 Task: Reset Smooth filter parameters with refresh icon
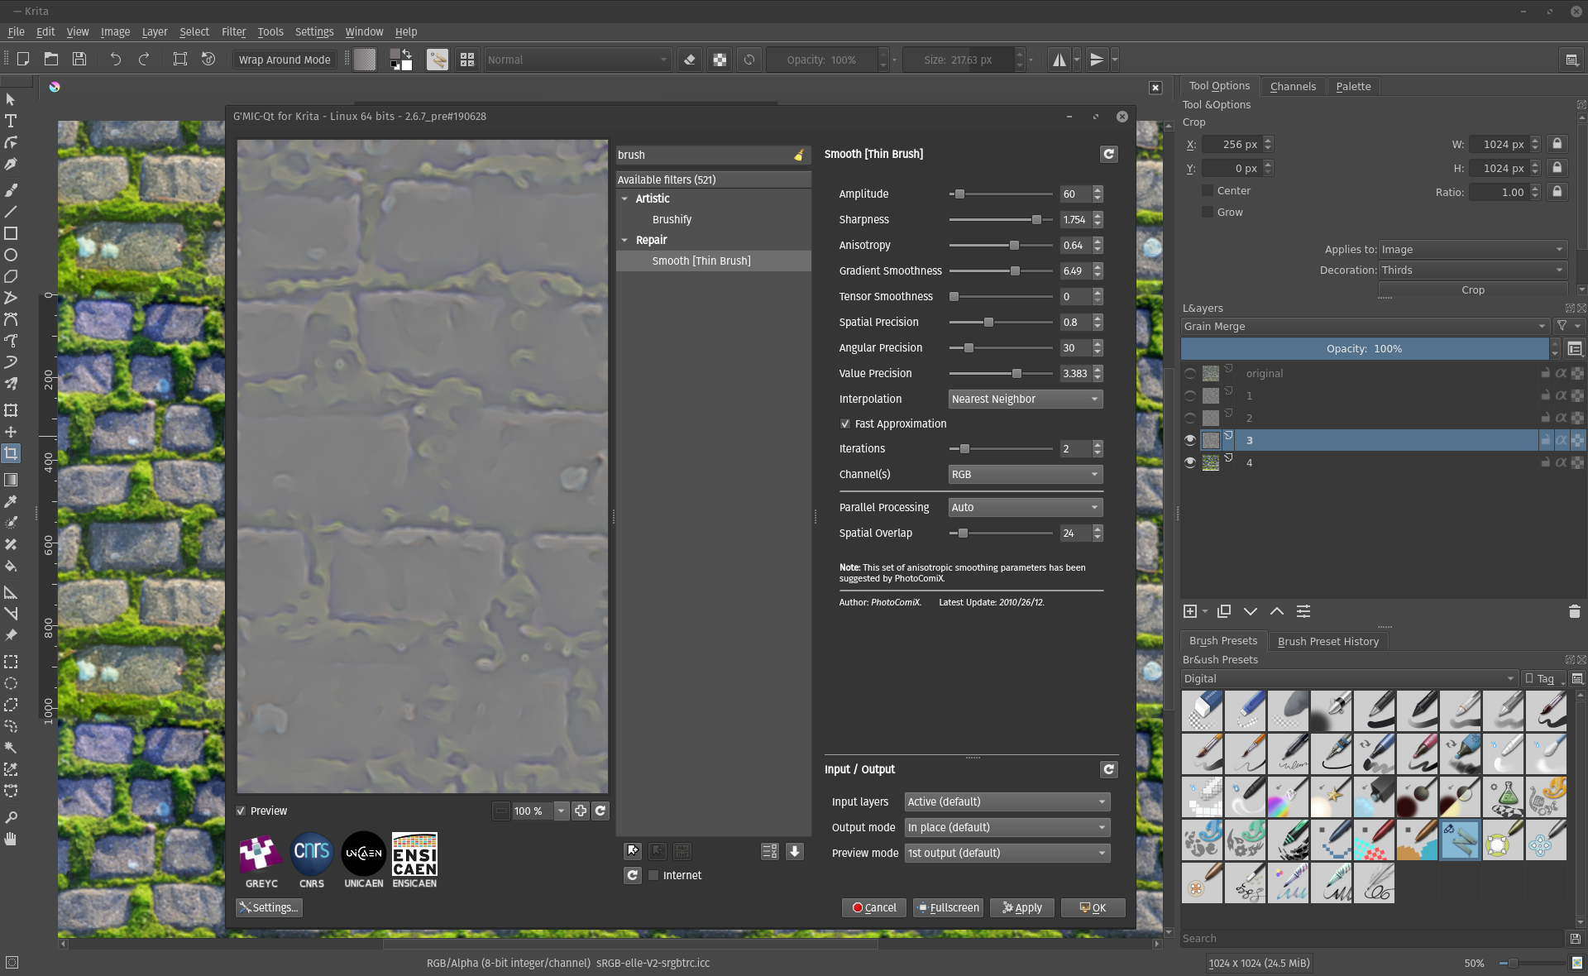[x=1108, y=154]
